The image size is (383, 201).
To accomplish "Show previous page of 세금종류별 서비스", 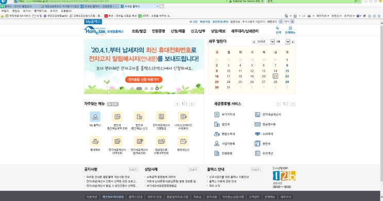I will (x=278, y=104).
